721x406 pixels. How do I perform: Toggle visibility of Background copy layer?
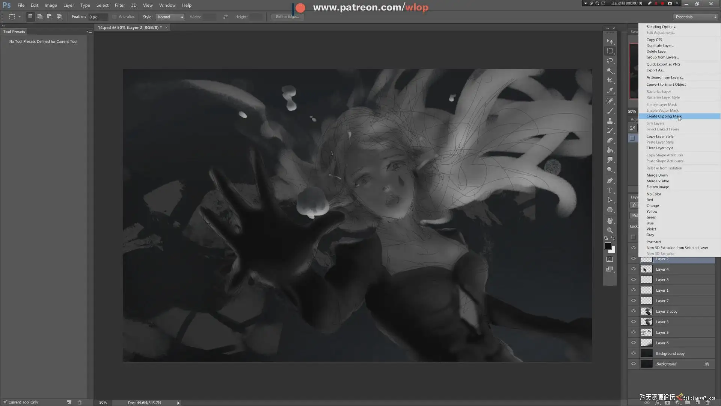pyautogui.click(x=634, y=353)
